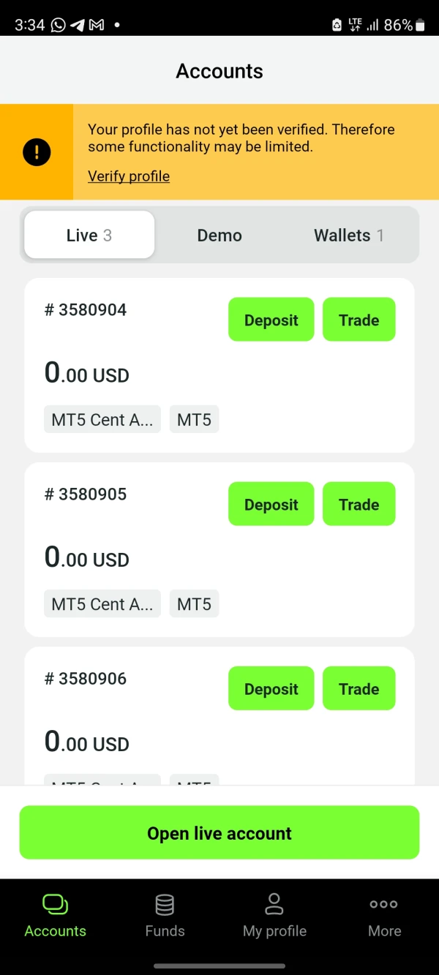Tap MT5 tag on account 3580904
This screenshot has height=975, width=439.
pos(194,420)
